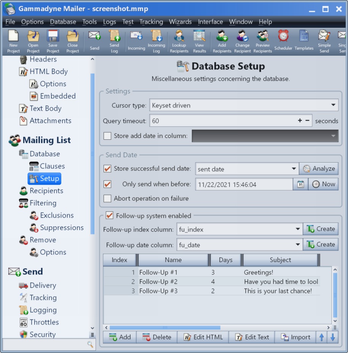
Task: Open the Send Log toolbar icon
Action: coord(114,42)
